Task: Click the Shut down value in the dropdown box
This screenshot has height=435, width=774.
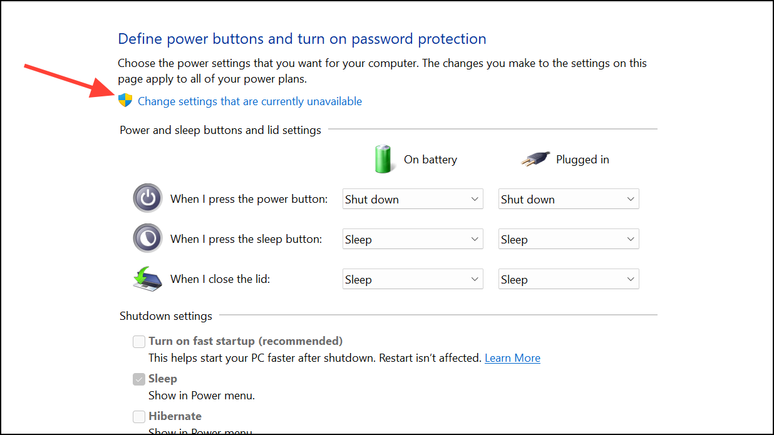Action: 371,198
